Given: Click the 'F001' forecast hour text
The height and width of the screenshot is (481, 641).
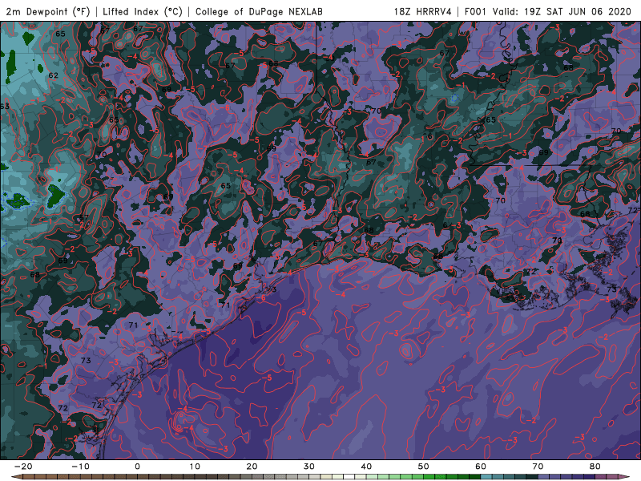Looking at the screenshot, I should point(475,11).
